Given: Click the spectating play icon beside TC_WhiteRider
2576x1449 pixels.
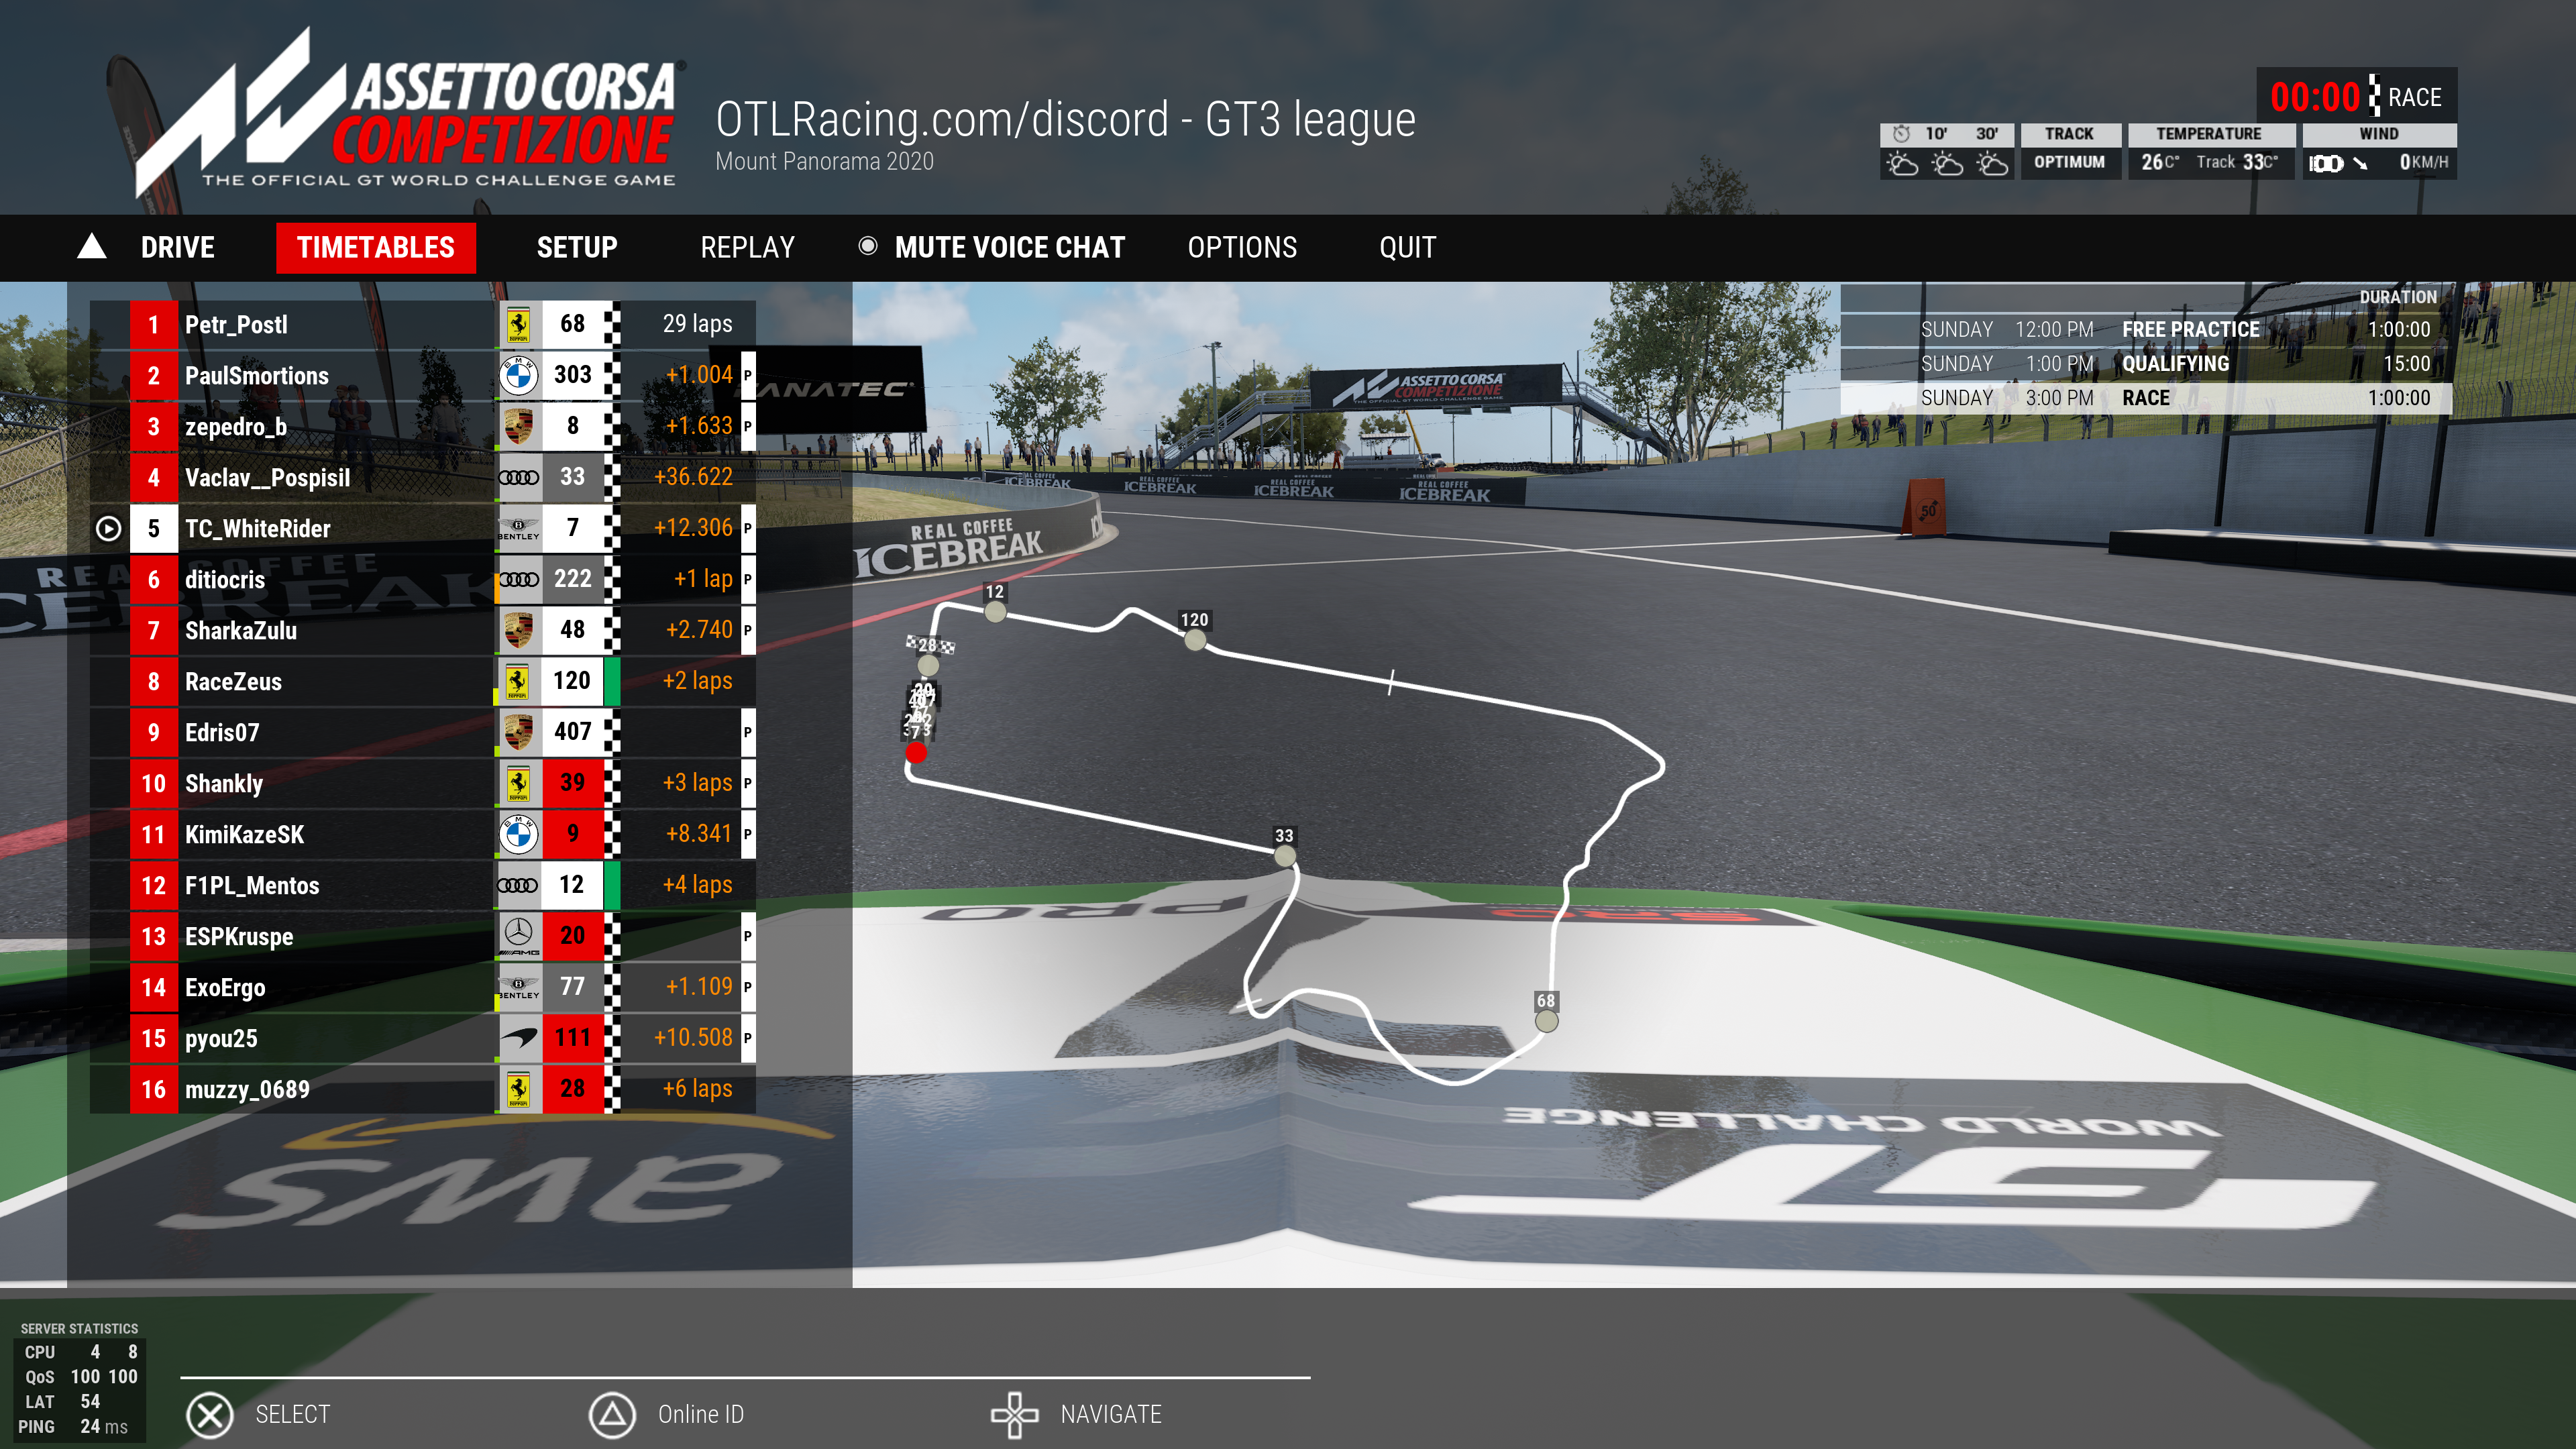Looking at the screenshot, I should tap(108, 528).
